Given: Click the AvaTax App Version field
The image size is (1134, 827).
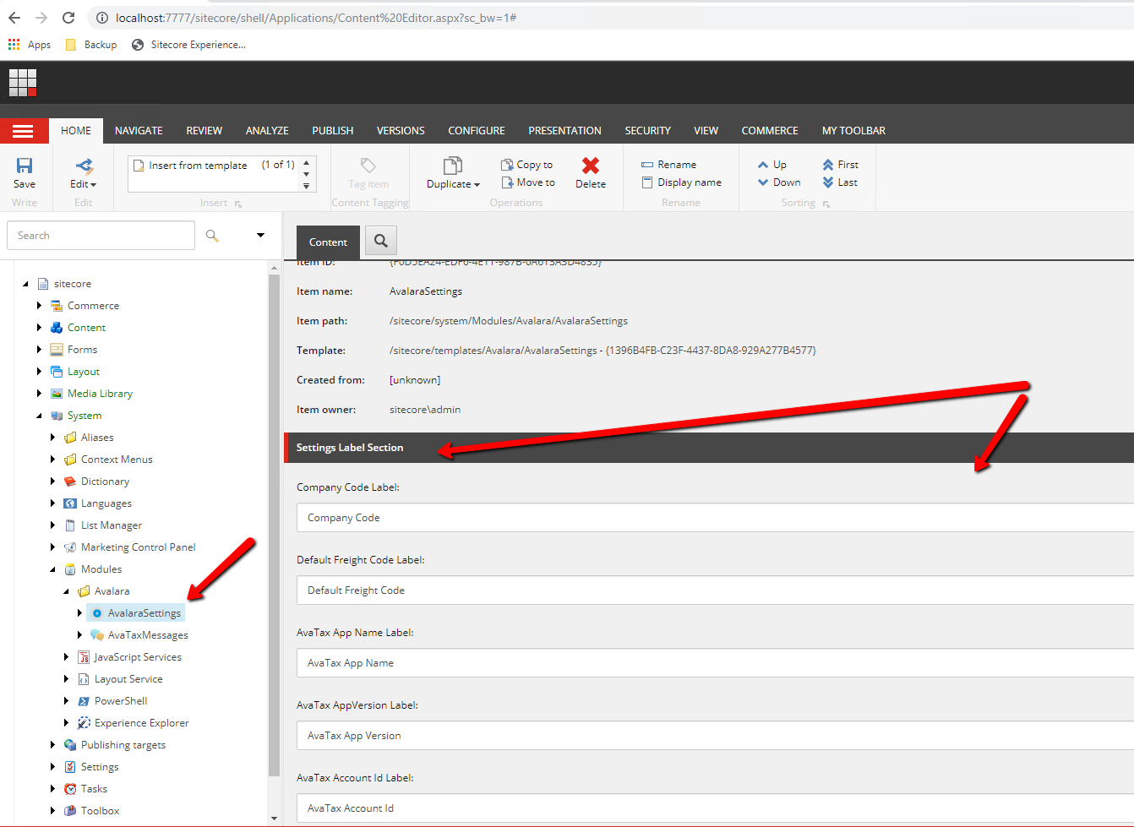Looking at the screenshot, I should point(715,736).
